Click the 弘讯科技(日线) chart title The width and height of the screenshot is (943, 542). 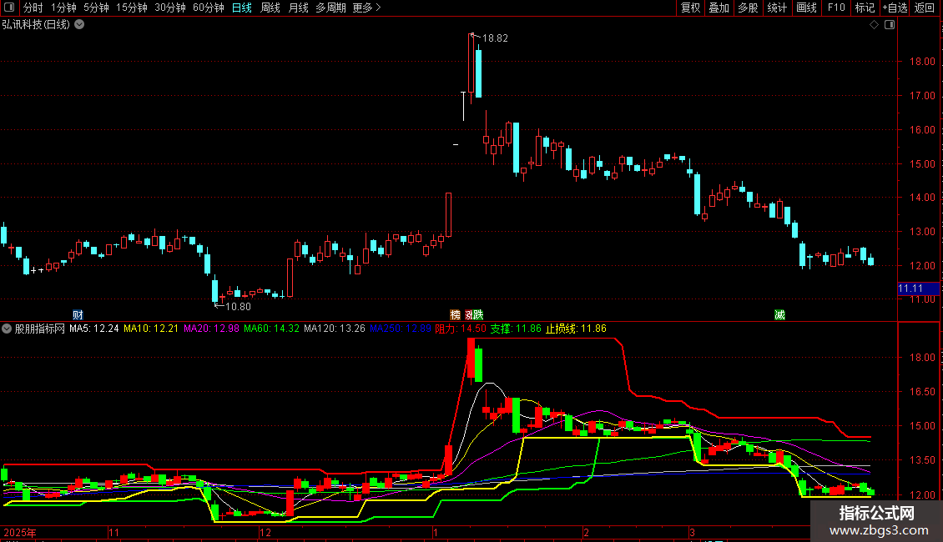[x=36, y=25]
